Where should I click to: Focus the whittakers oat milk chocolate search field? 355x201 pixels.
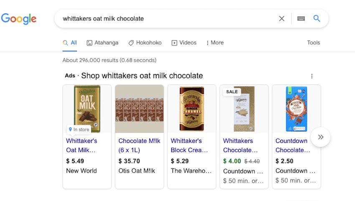167,19
